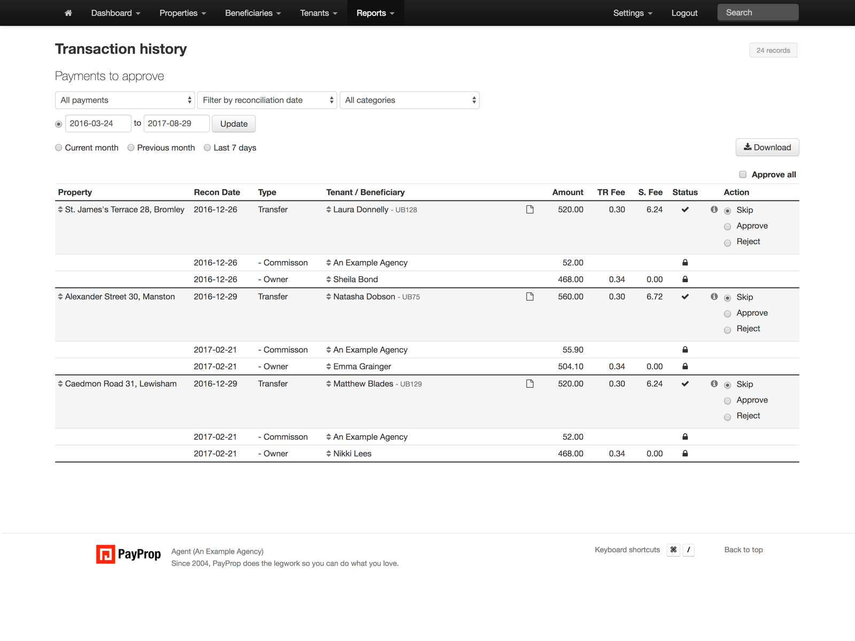Viewport: 855px width, 641px height.
Task: Click lock icon on Sheila Bond row
Action: [685, 279]
